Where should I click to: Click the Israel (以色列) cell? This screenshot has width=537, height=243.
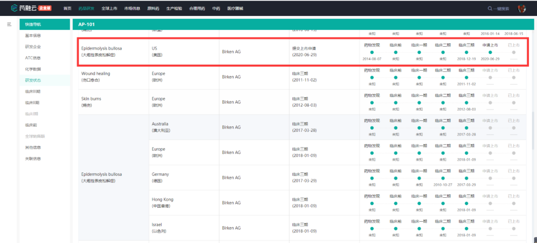click(x=184, y=228)
